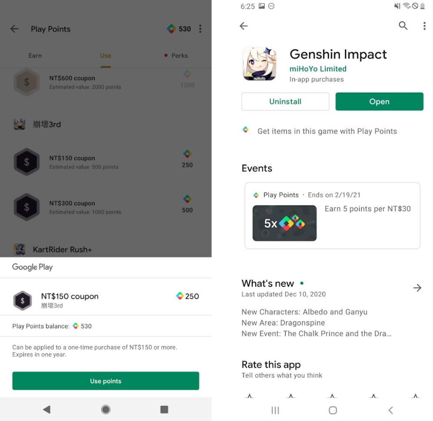This screenshot has width=433, height=421.
Task: Open miHoYo Limited developer link
Action: click(318, 69)
